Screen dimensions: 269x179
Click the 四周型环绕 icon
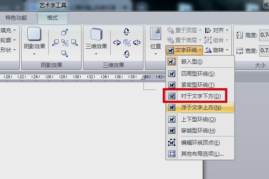tap(172, 74)
